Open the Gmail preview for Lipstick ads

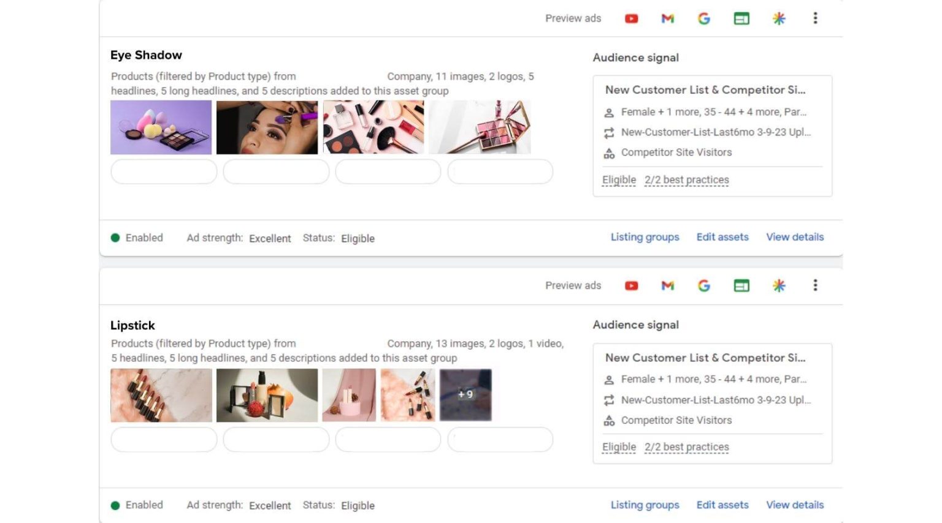coord(667,285)
